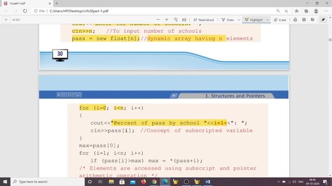Toggle the fit to page view icon

[x=184, y=20]
